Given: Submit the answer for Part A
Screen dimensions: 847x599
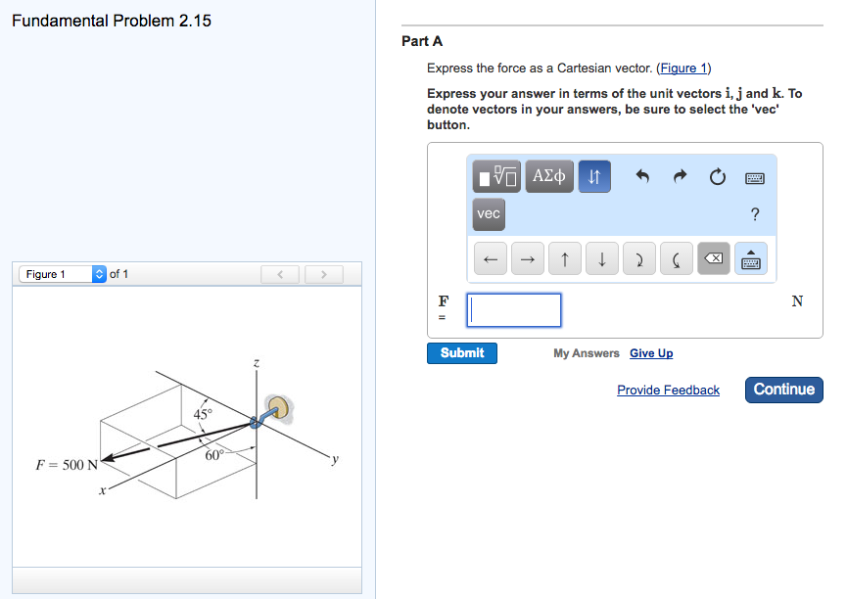Looking at the screenshot, I should click(461, 353).
